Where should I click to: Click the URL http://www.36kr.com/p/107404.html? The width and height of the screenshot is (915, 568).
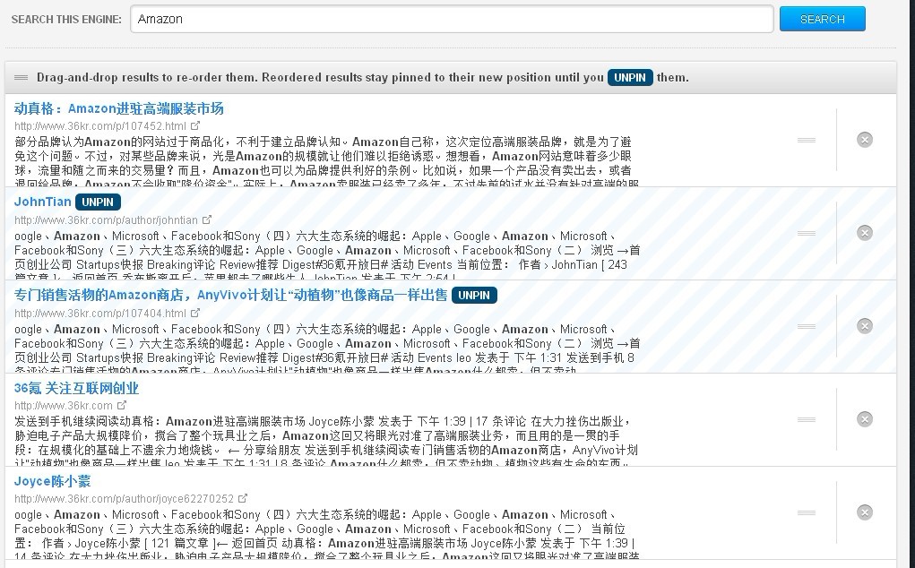100,314
